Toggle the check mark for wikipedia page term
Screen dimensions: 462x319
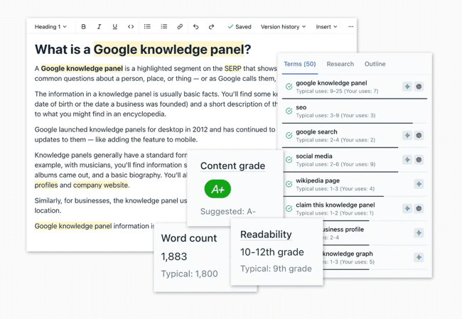(289, 184)
